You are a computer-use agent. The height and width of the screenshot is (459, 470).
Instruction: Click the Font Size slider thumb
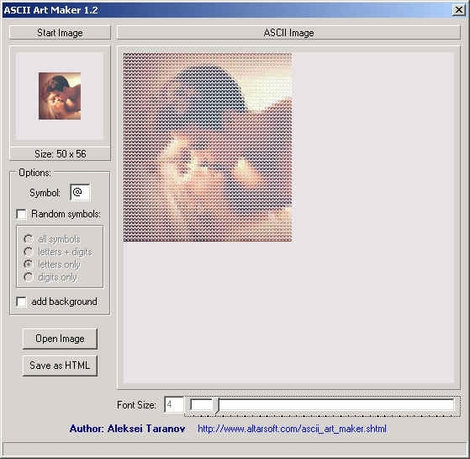(x=216, y=405)
